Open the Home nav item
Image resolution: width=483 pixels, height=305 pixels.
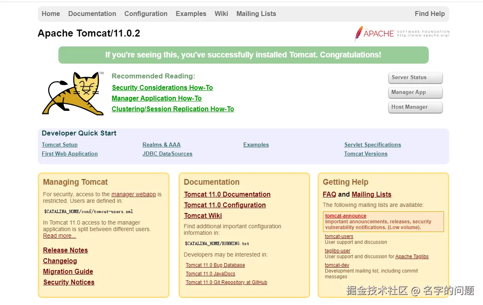point(51,14)
